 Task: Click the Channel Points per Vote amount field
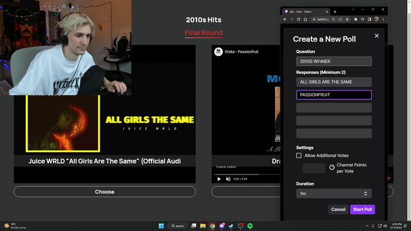314,168
